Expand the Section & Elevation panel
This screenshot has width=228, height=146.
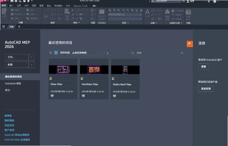pos(176,23)
